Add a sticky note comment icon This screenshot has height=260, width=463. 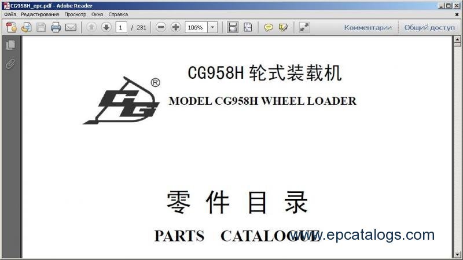coord(268,27)
